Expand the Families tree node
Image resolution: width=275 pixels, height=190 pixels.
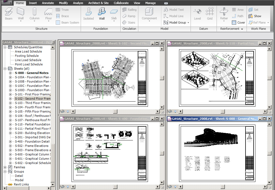5,167
